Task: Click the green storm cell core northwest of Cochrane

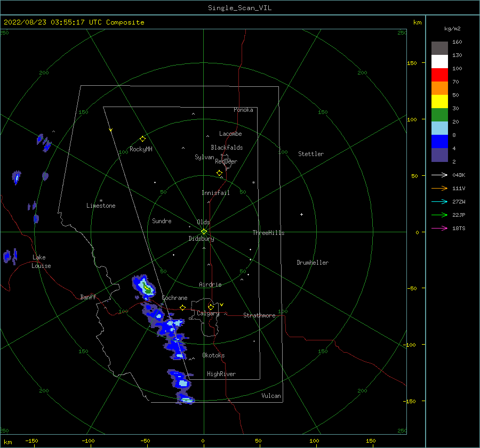Action: (x=148, y=289)
